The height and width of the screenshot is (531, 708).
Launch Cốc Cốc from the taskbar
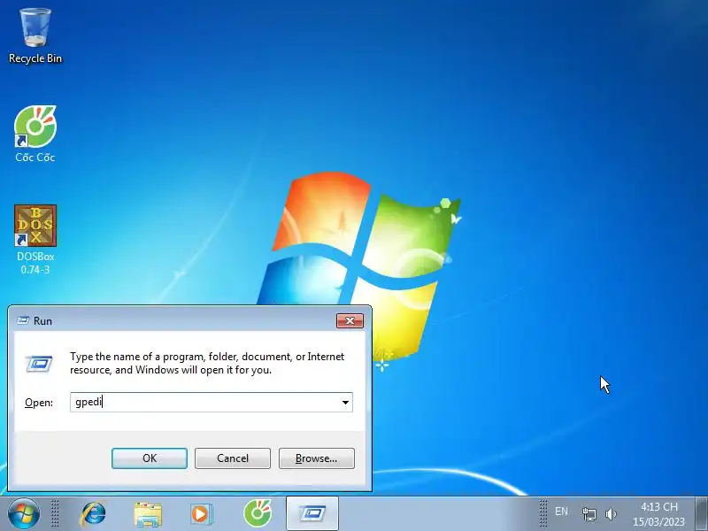(258, 513)
